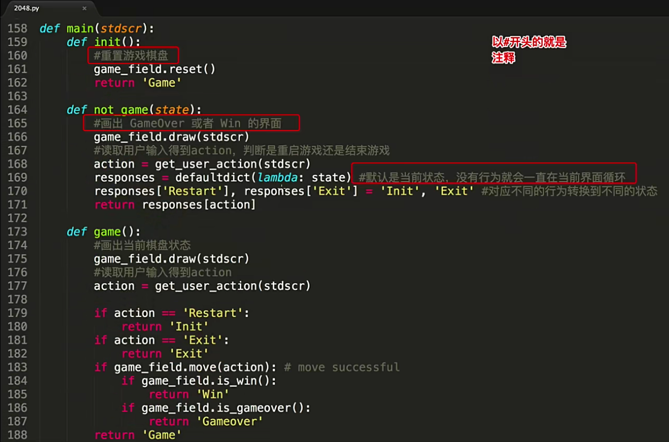Click 'game_field.draw(stdscr)' on line 175
The width and height of the screenshot is (669, 442).
coord(172,259)
